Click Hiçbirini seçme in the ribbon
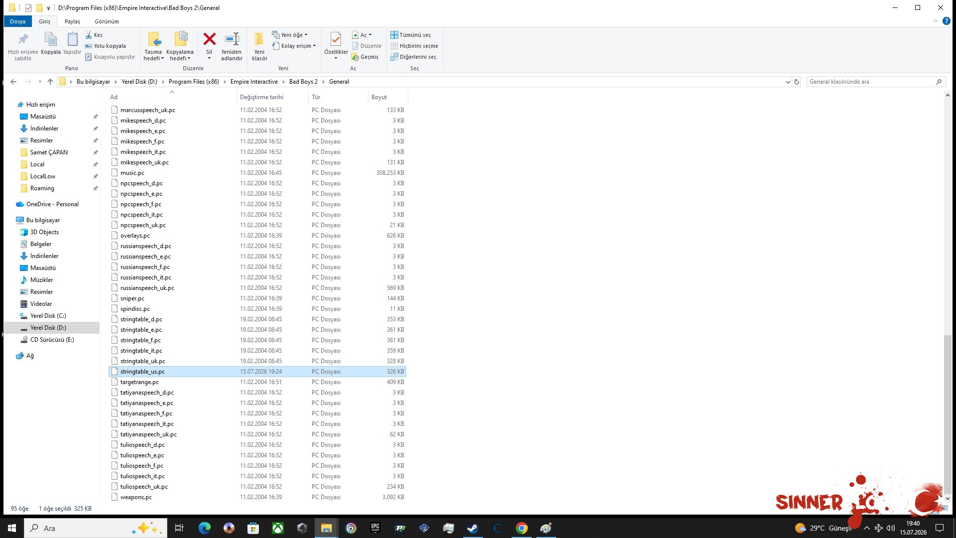Screen dimensions: 956x538 click(x=414, y=46)
